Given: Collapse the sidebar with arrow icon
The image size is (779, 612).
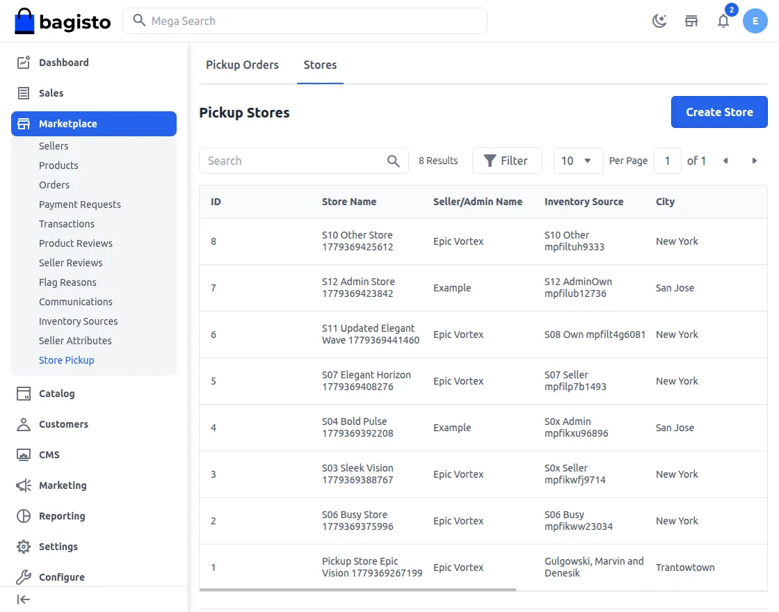Looking at the screenshot, I should [x=24, y=599].
